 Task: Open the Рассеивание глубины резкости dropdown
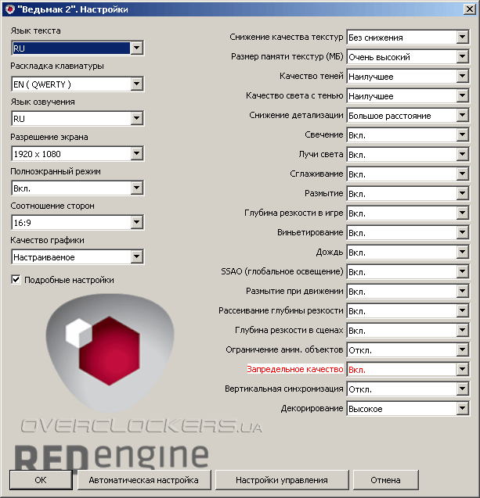click(x=408, y=311)
